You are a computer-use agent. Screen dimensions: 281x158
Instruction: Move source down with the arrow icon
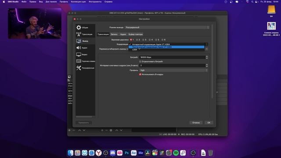click(121, 130)
